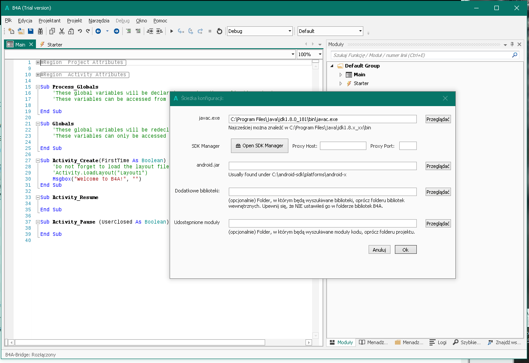
Task: Click the android.jar path input field
Action: point(322,166)
